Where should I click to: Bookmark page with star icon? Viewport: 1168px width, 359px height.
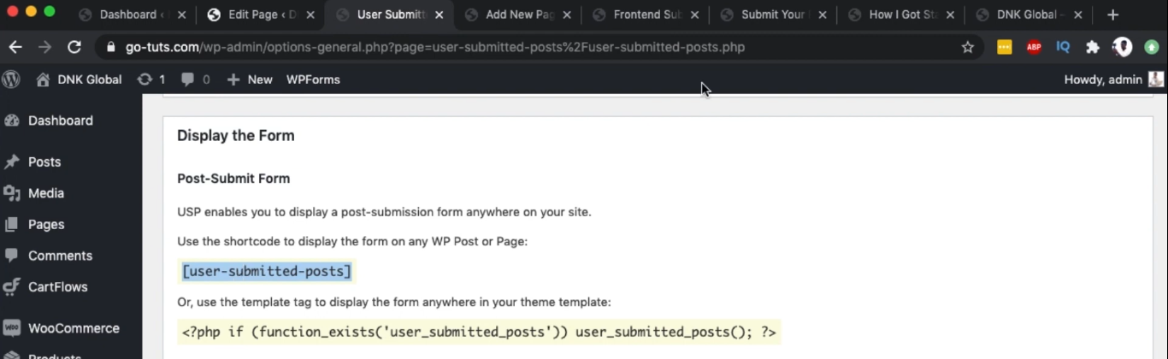pos(968,47)
